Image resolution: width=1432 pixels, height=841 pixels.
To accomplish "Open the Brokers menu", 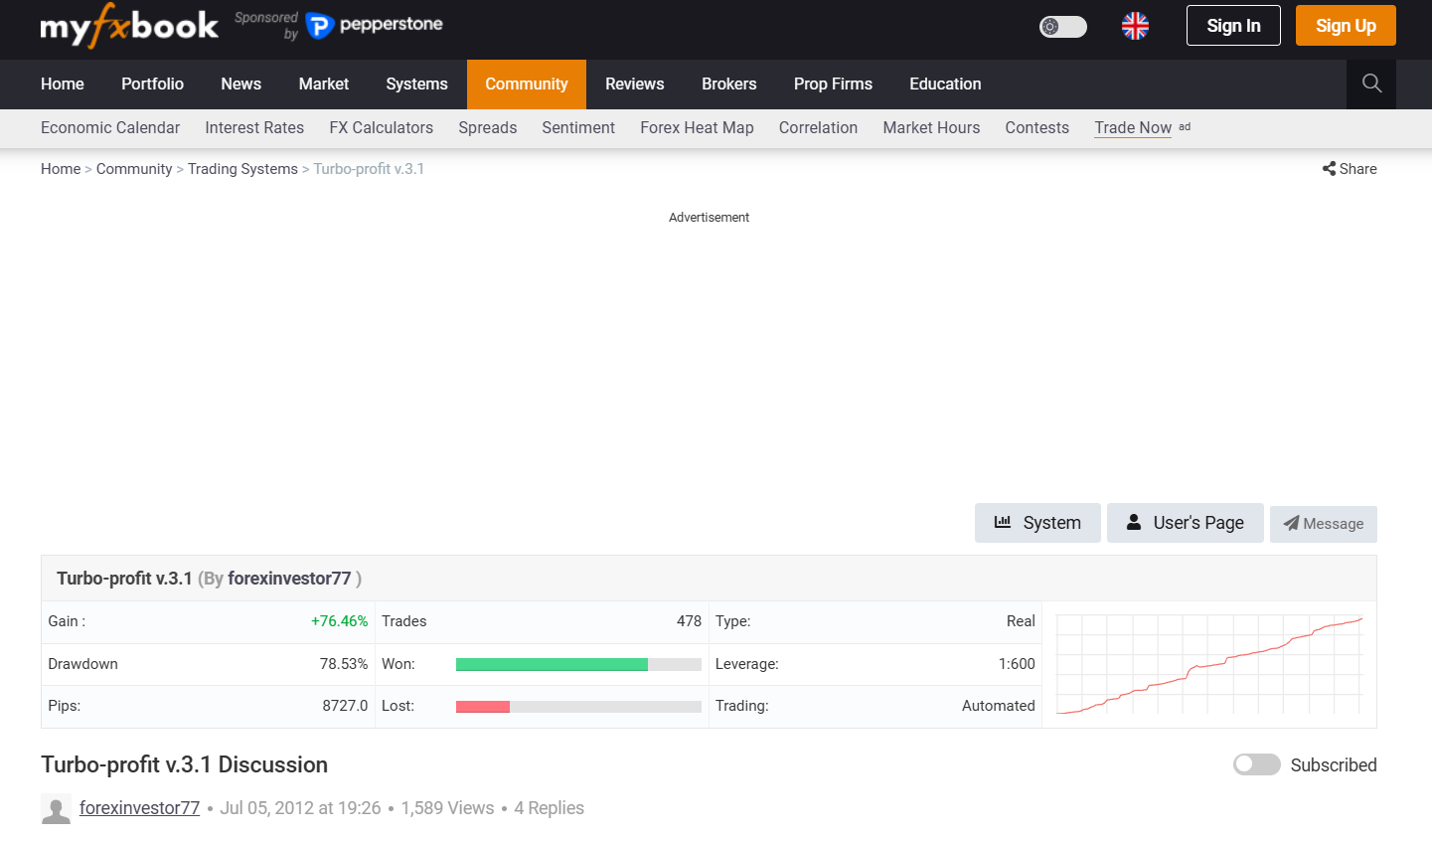I will coord(728,84).
